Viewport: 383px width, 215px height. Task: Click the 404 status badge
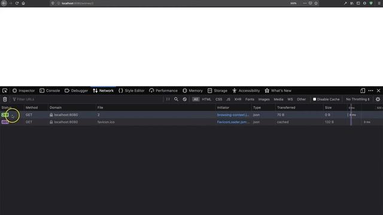tap(5, 122)
